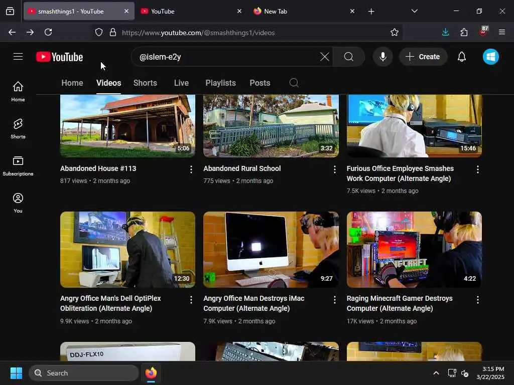Clear the search box with X icon

point(325,57)
